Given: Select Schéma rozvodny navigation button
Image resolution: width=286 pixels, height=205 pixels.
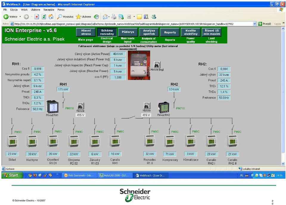Looking at the screenshot, I should click(107, 32).
